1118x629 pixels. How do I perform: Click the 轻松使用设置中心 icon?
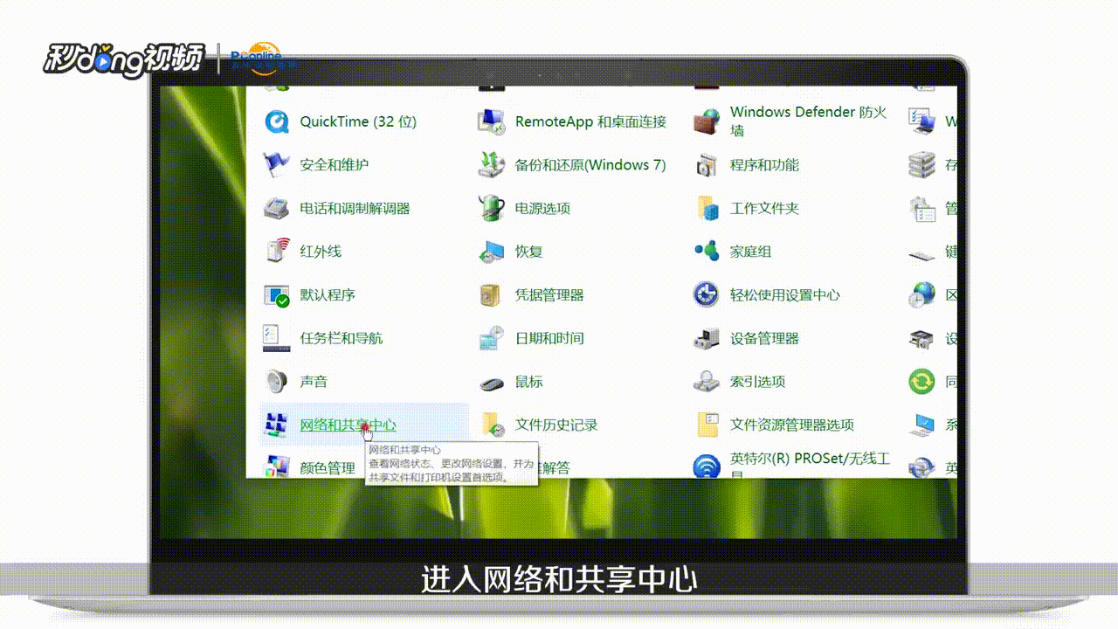pos(707,294)
